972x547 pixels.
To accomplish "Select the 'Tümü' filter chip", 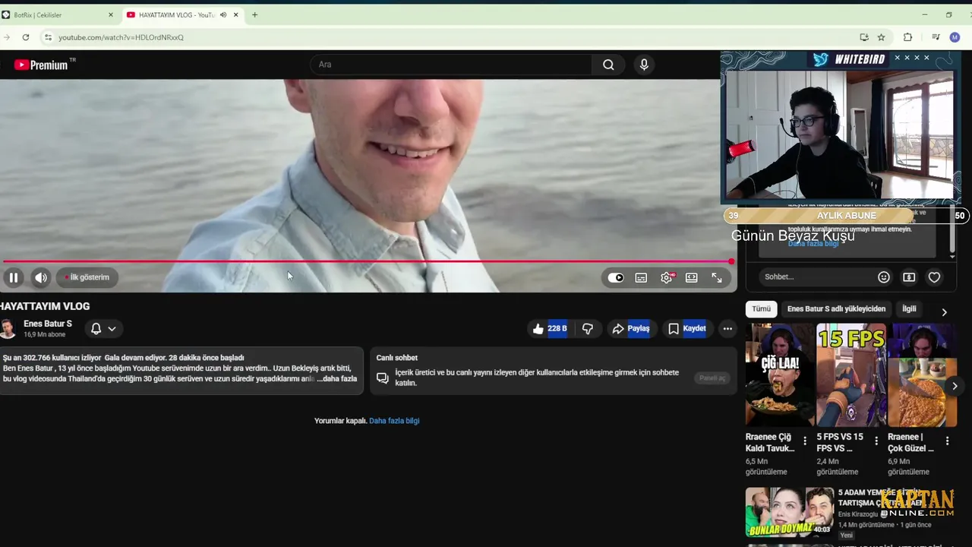I will pyautogui.click(x=762, y=309).
